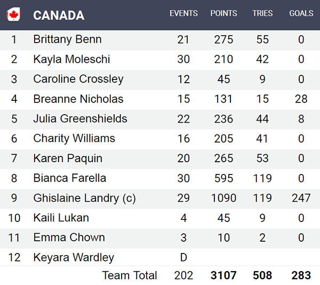
Task: Click Julia Greenshields' name
Action: coord(80,118)
